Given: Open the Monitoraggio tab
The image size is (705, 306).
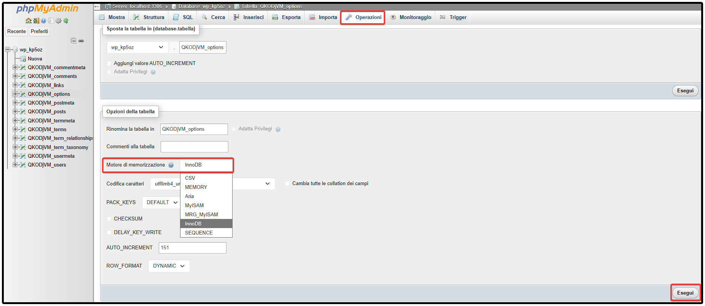Looking at the screenshot, I should (410, 17).
